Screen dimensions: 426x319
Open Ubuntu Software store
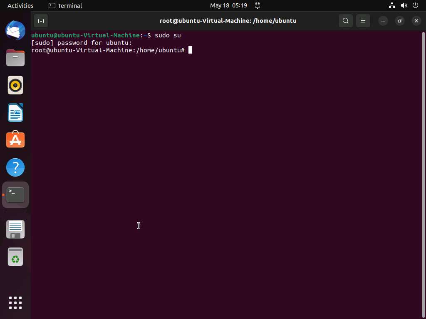tap(15, 140)
